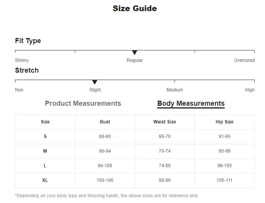Click the Non stretch label
This screenshot has width=265, height=203.
(19, 90)
